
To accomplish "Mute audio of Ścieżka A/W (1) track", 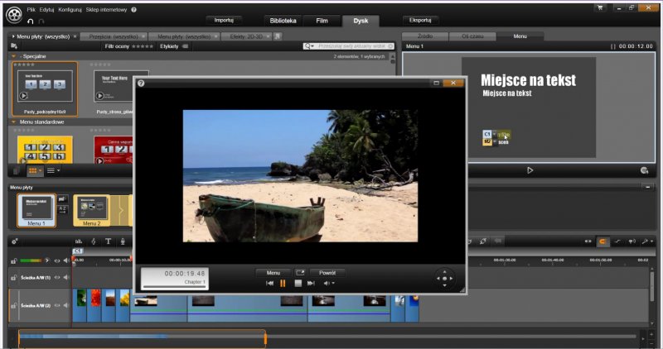I will [x=67, y=277].
